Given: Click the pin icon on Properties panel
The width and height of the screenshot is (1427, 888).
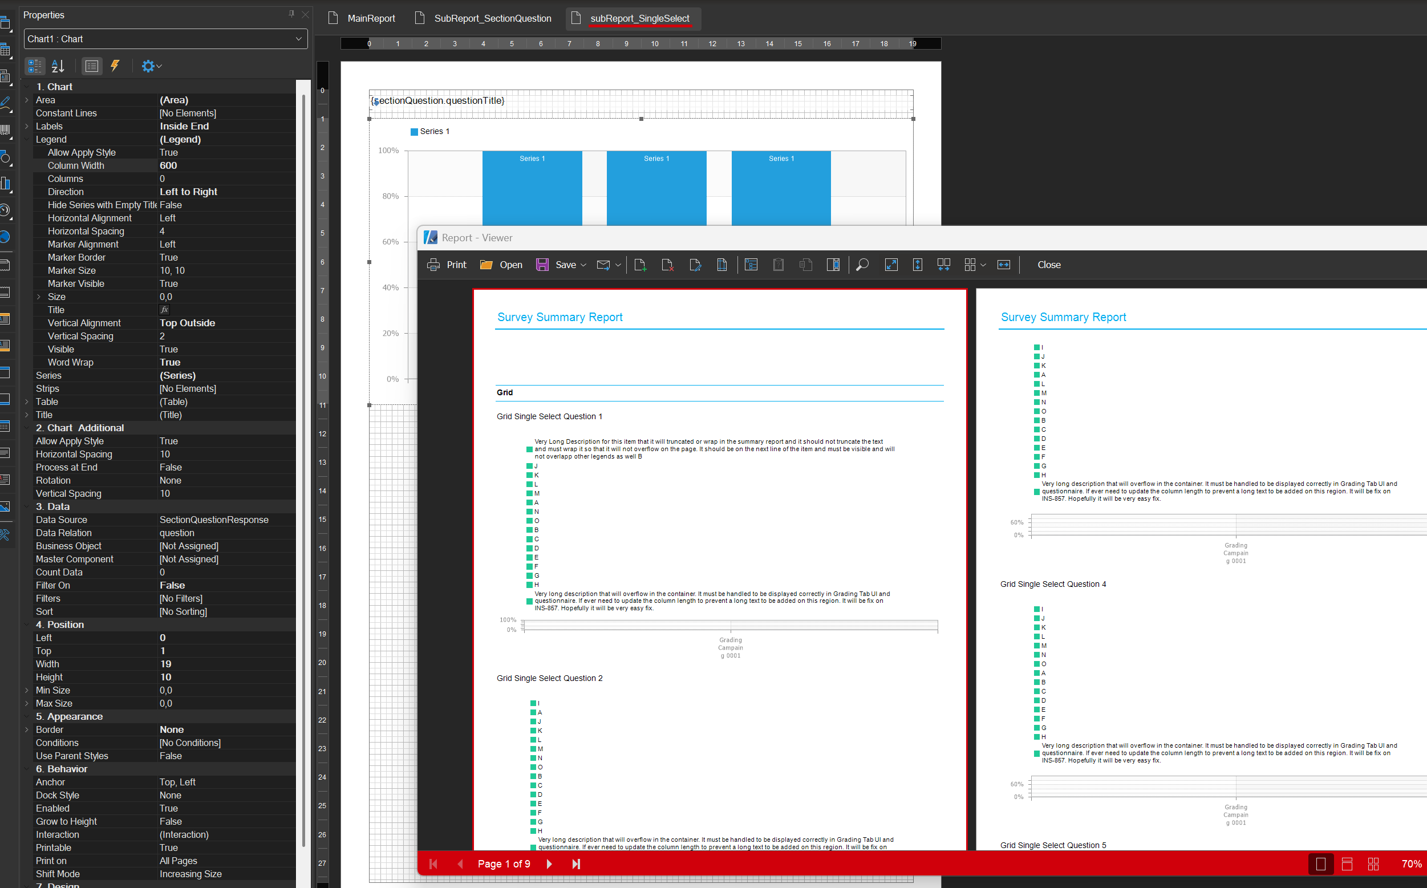Looking at the screenshot, I should [x=291, y=14].
